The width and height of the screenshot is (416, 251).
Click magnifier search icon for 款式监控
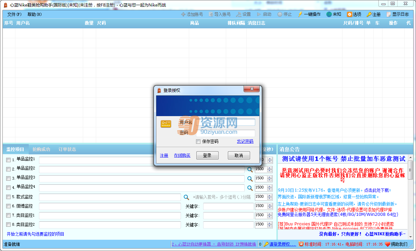(186, 197)
